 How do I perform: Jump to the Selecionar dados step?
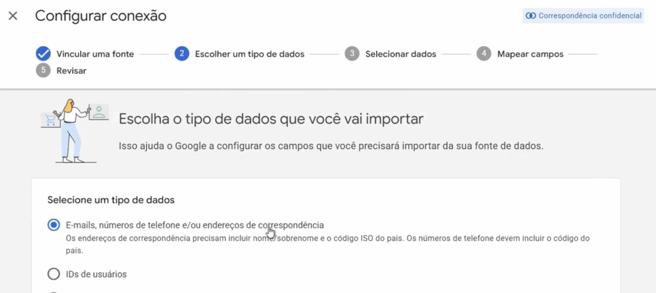tap(400, 54)
